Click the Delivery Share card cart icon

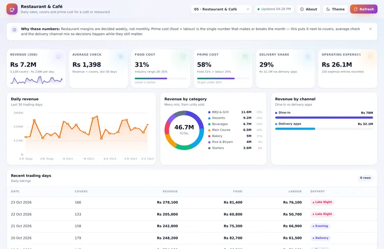308,56
